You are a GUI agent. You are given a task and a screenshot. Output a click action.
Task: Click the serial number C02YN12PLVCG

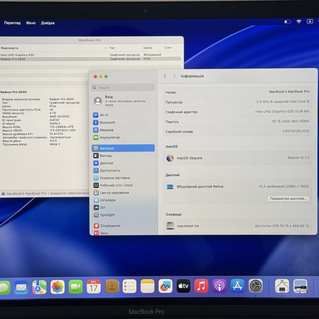[x=296, y=131]
